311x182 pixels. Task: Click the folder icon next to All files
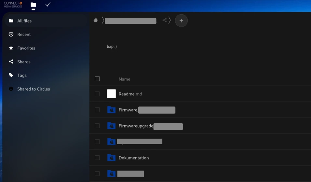tap(11, 21)
